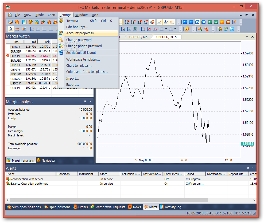Select the arrow cursor tool
The width and height of the screenshot is (264, 223).
tap(10, 29)
